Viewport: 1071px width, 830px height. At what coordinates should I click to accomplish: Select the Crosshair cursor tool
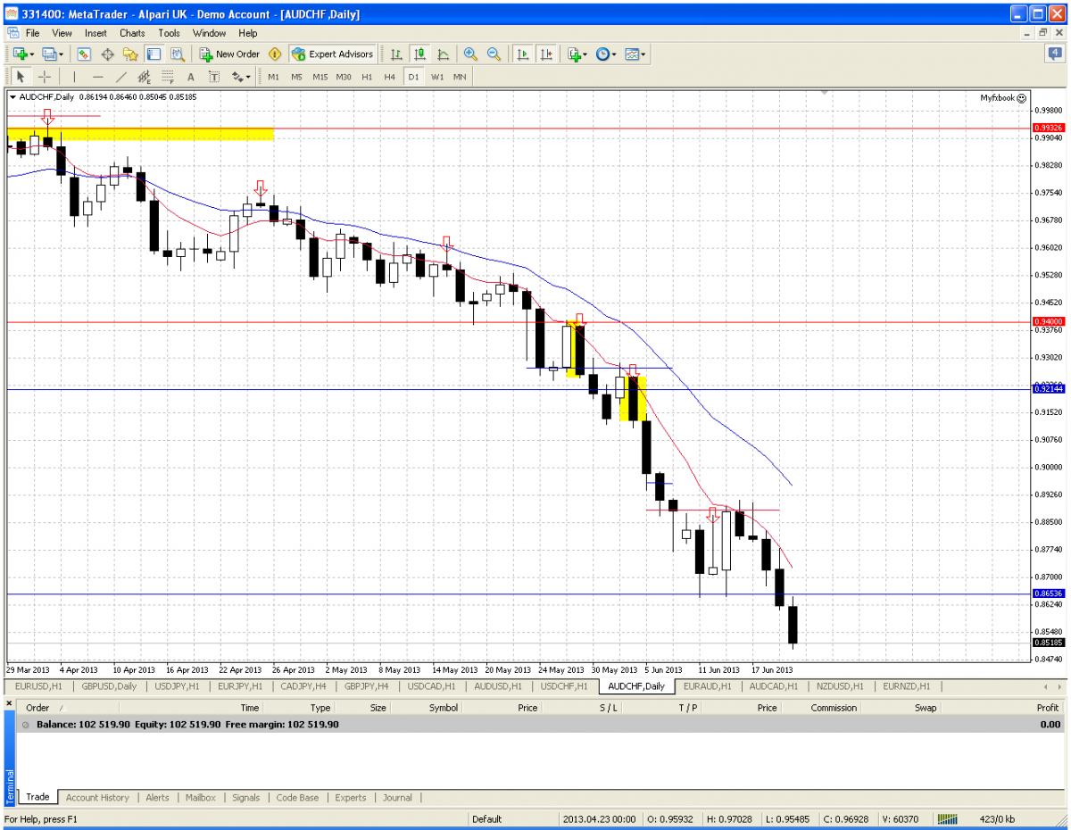tap(44, 77)
